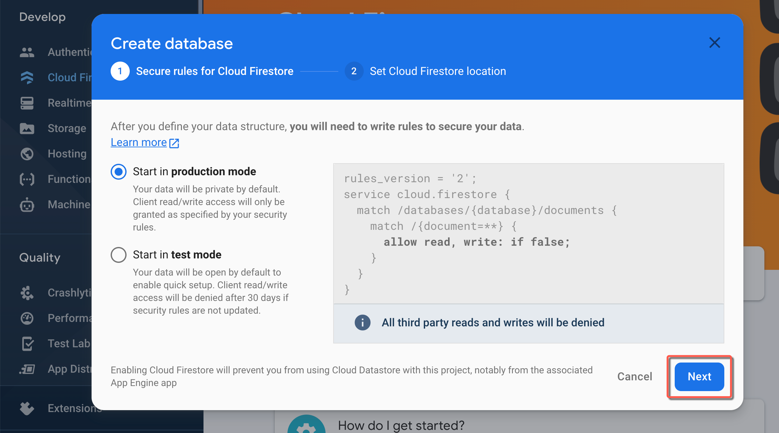Click step 2 circle in wizard
Image resolution: width=779 pixels, height=433 pixels.
pos(354,71)
